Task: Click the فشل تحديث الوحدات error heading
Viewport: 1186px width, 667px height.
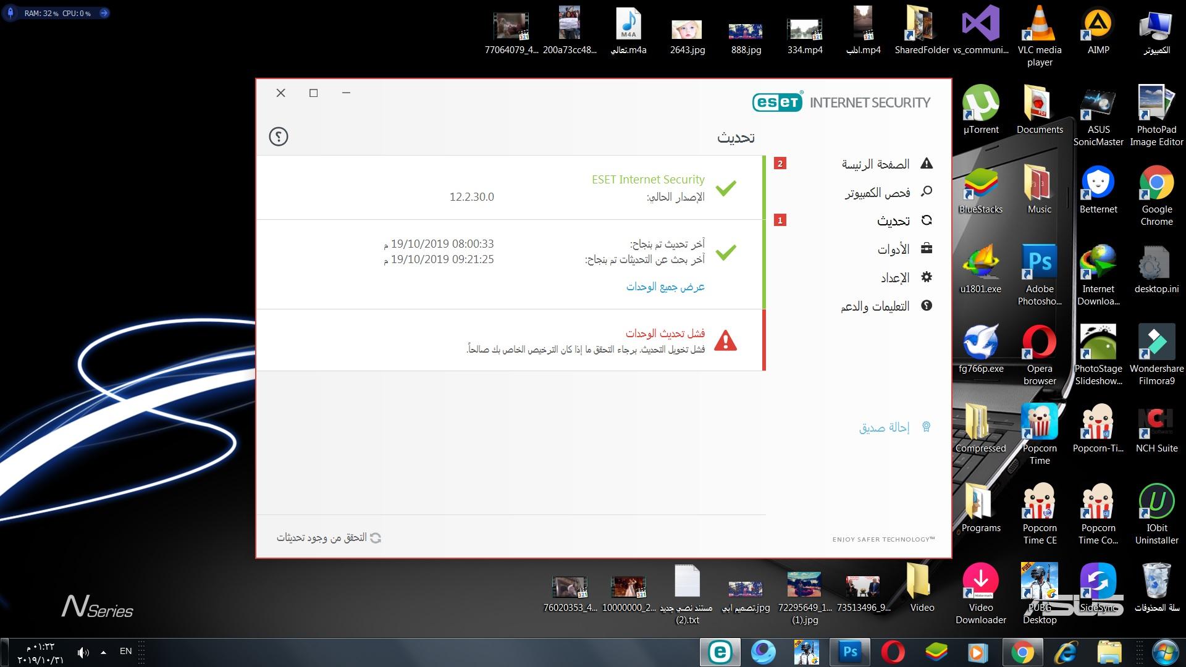Action: (x=665, y=333)
